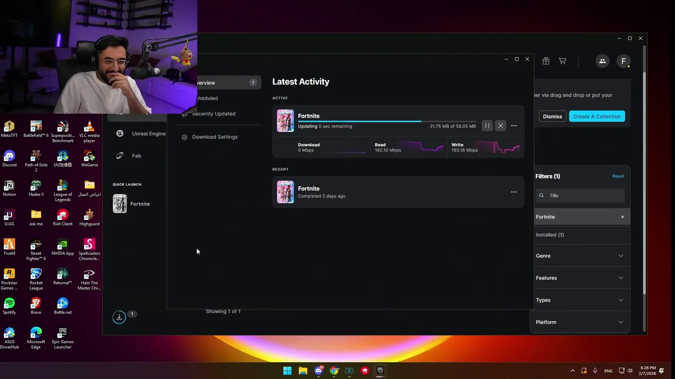Select the VLC media player desktop icon
The width and height of the screenshot is (675, 379).
point(89,132)
